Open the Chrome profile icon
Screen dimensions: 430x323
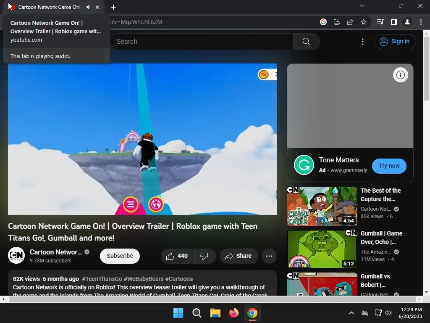click(407, 22)
